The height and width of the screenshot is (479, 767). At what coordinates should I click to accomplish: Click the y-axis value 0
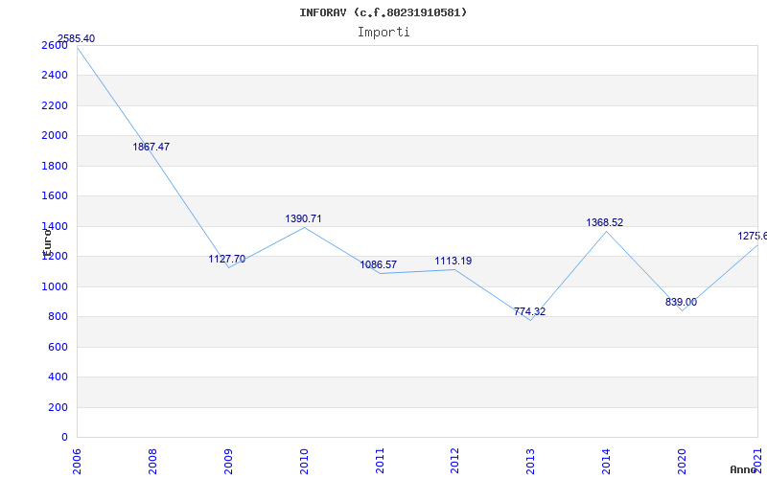click(x=64, y=438)
